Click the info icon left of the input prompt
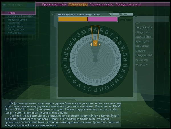171x129 pixels. (53, 14)
